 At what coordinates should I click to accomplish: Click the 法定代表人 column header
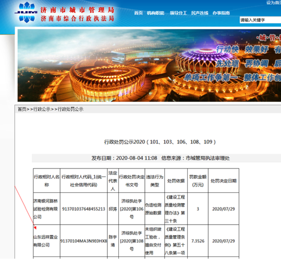[113, 181]
